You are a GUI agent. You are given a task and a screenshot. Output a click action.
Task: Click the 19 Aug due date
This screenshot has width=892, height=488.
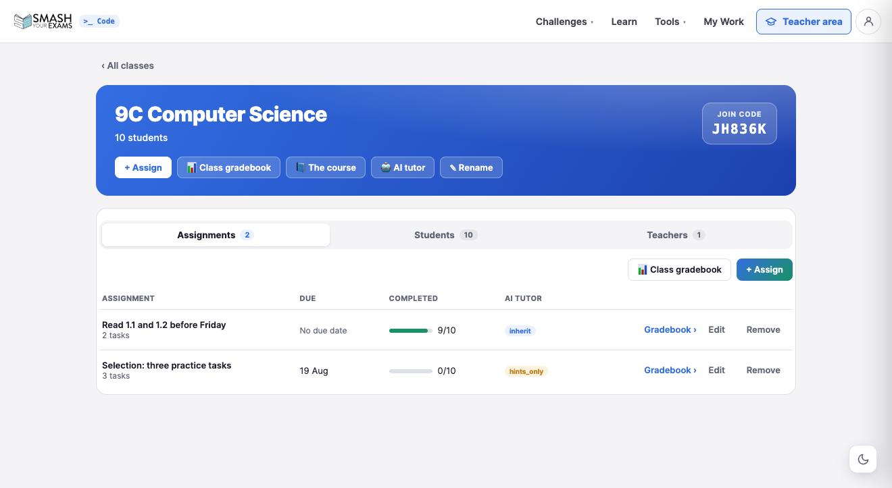tap(314, 371)
